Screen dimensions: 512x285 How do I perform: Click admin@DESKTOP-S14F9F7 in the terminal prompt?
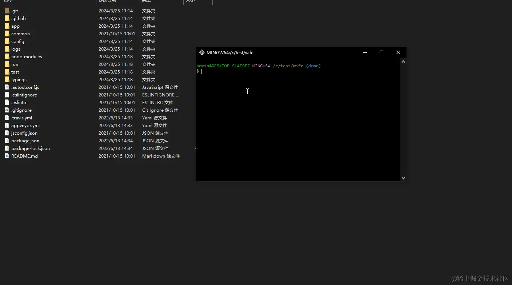pyautogui.click(x=223, y=66)
